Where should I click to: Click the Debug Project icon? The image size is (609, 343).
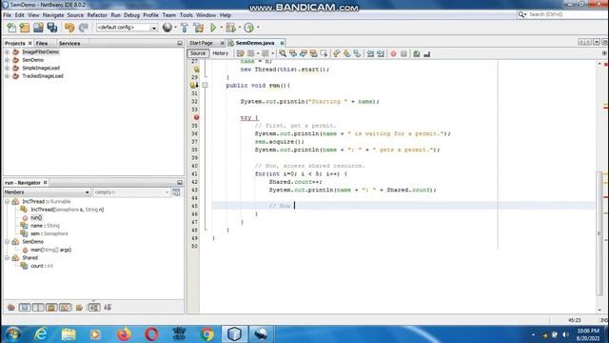[230, 28]
